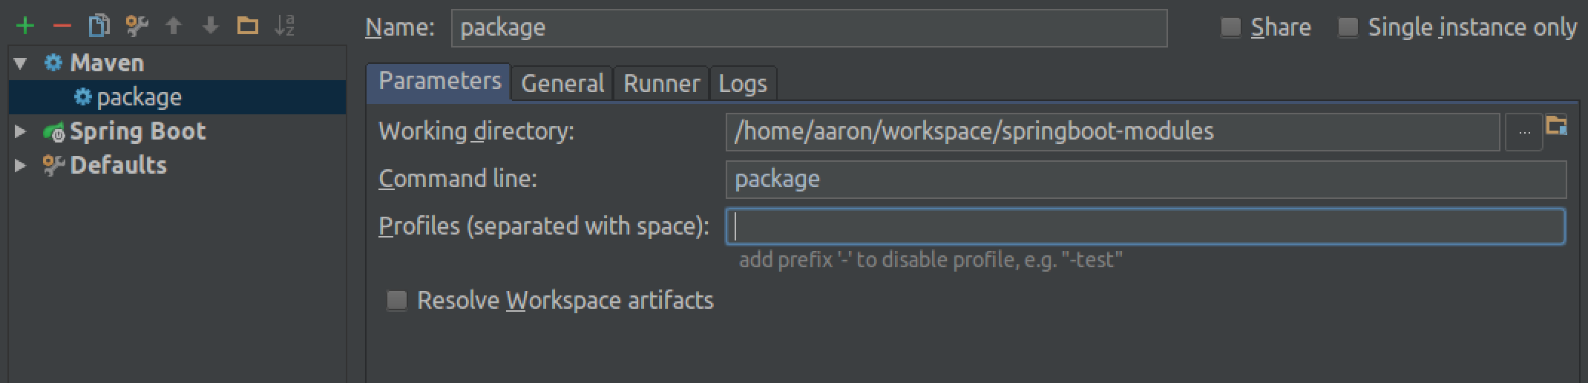Click the Command line field
This screenshot has height=383, width=1588.
1146,179
